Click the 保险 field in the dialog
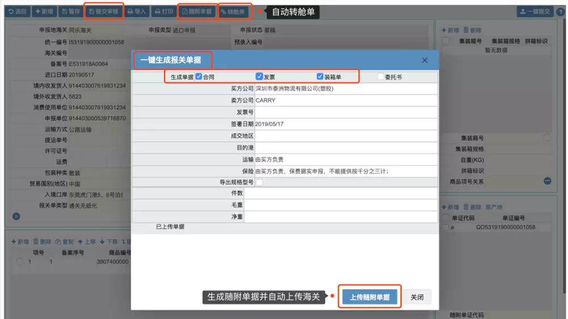Image resolution: width=568 pixels, height=319 pixels. point(346,171)
